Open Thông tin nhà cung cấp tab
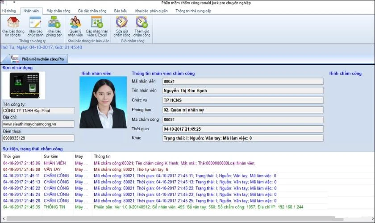 tap(193, 11)
